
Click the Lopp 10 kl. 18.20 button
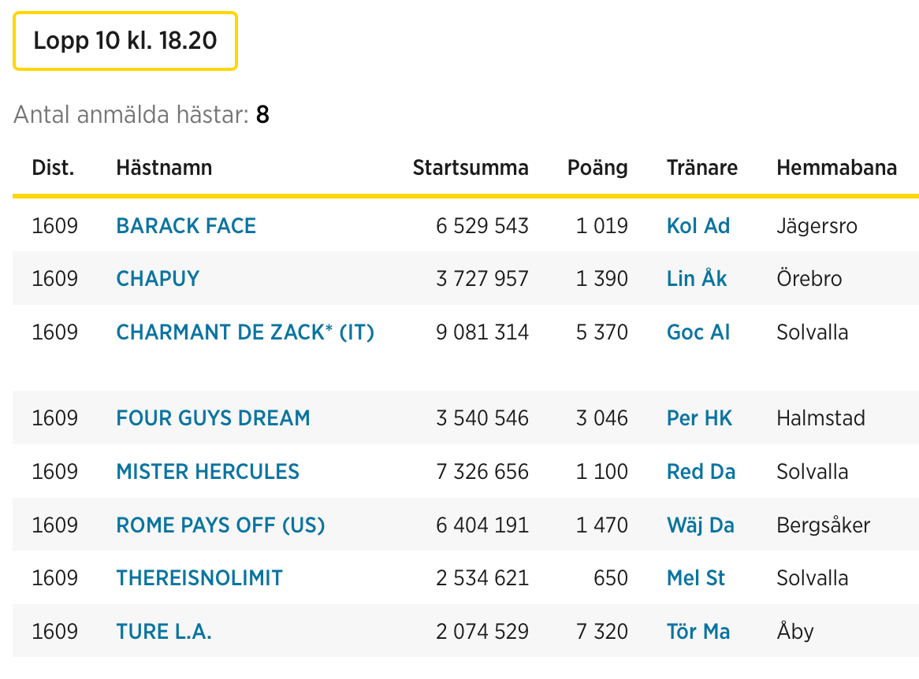pos(125,41)
